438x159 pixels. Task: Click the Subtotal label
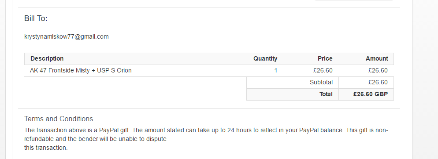coord(321,83)
